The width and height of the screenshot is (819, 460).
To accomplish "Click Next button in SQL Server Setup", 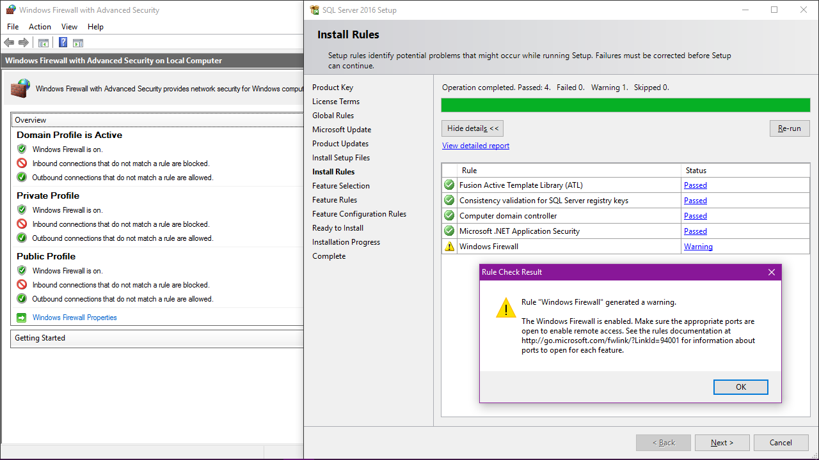I will [x=722, y=443].
